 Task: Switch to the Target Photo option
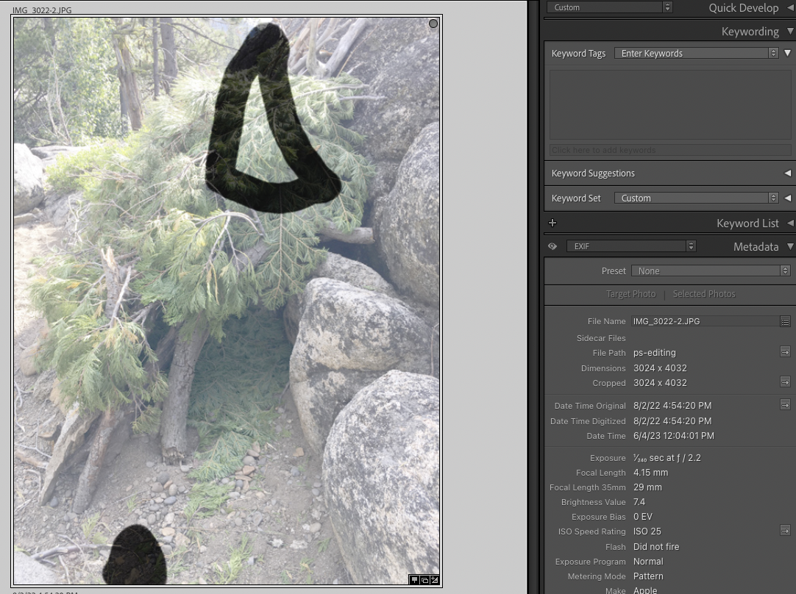click(631, 293)
